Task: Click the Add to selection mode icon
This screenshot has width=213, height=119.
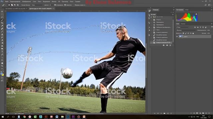Action: click(12, 5)
